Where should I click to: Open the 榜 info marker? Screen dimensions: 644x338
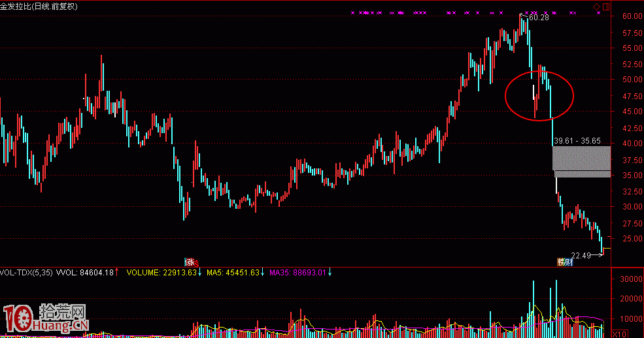[560, 262]
